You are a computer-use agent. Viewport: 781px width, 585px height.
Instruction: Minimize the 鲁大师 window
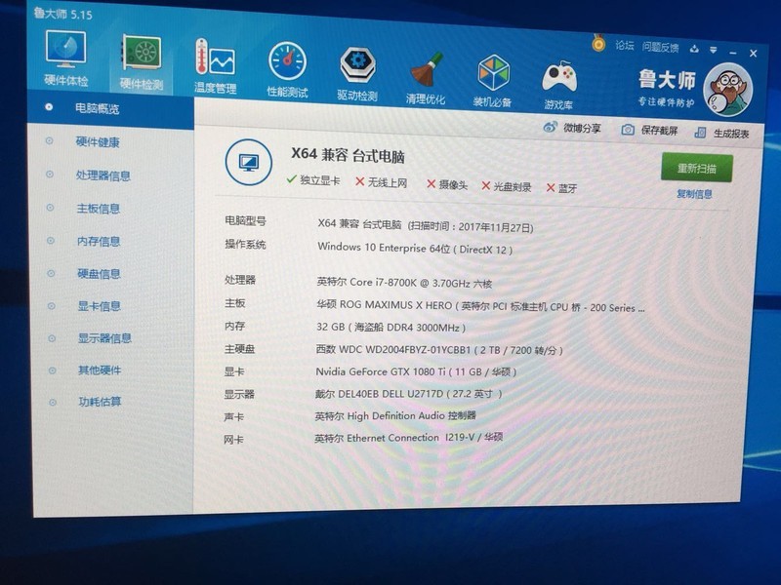(733, 52)
